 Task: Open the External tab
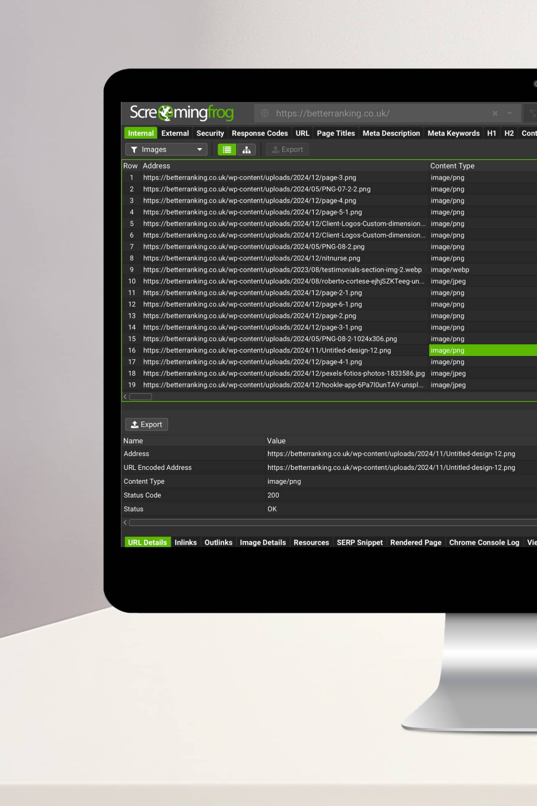(175, 133)
